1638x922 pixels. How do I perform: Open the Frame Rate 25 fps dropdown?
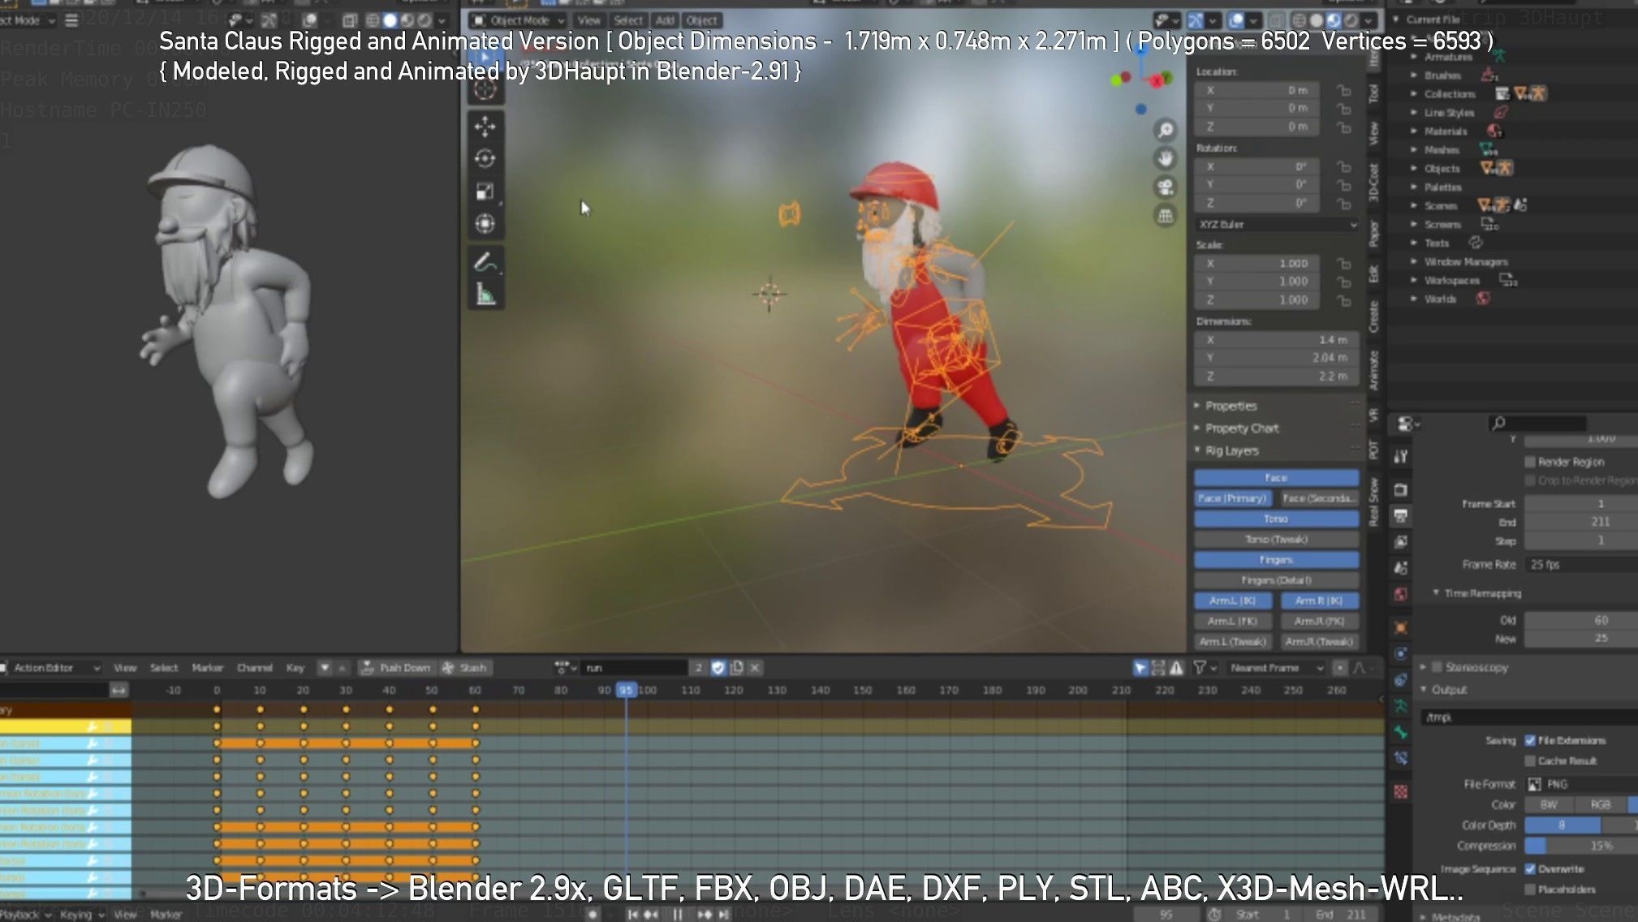click(x=1581, y=565)
